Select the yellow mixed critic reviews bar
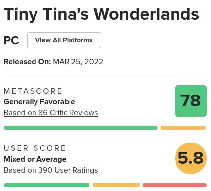This screenshot has height=191, width=211. tap(183, 128)
